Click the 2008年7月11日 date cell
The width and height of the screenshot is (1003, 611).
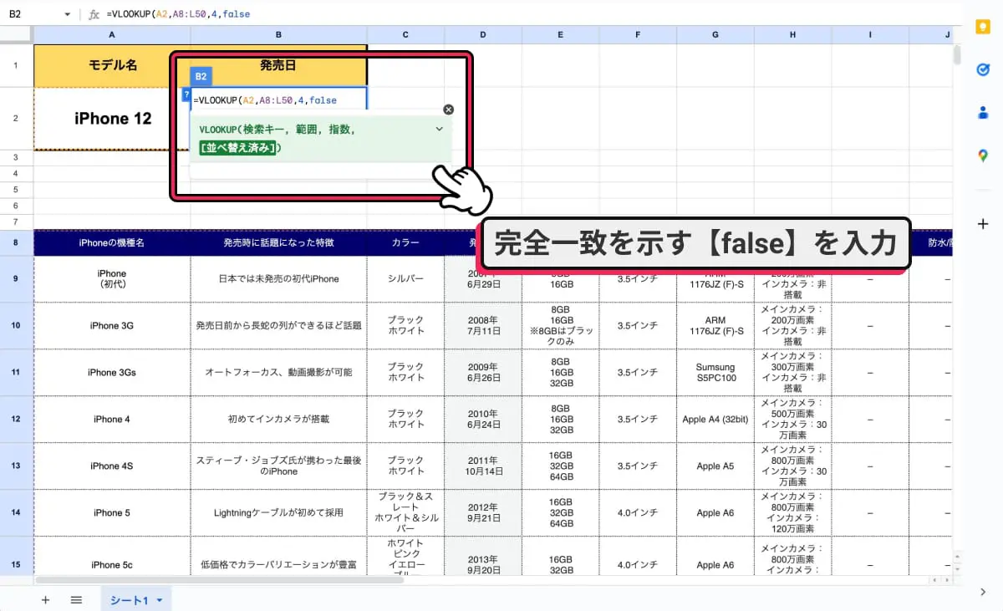(483, 325)
